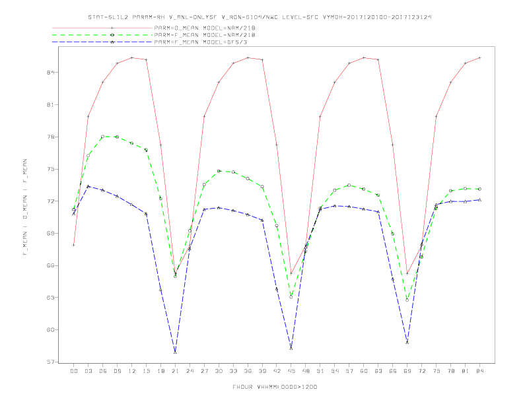This screenshot has height=404, width=523.
Task: Click the x-axis tick label 33
Action: pos(234,371)
